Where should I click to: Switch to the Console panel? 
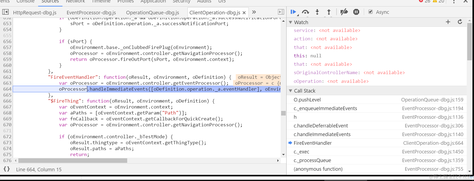pos(25,1)
